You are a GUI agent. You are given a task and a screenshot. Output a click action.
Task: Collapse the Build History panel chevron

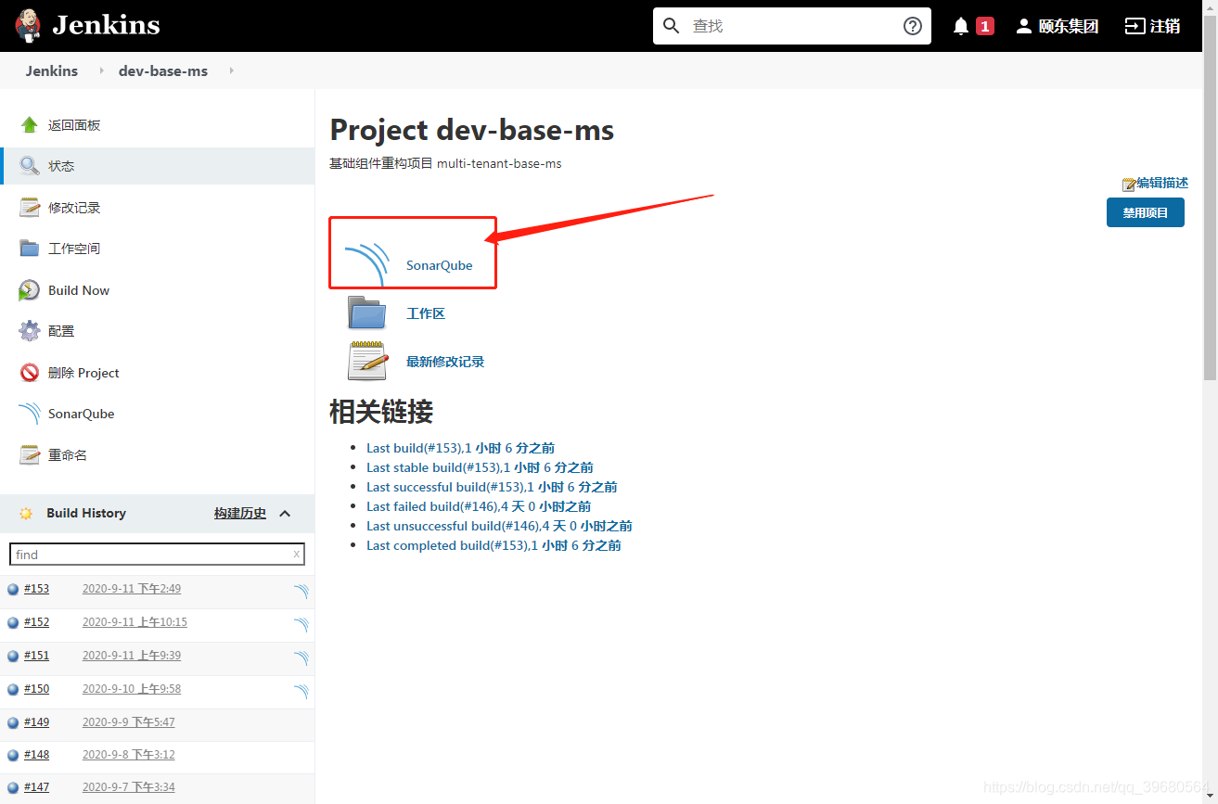pyautogui.click(x=285, y=514)
